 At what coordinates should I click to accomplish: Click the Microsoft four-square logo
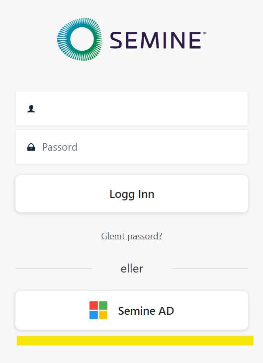(x=98, y=310)
